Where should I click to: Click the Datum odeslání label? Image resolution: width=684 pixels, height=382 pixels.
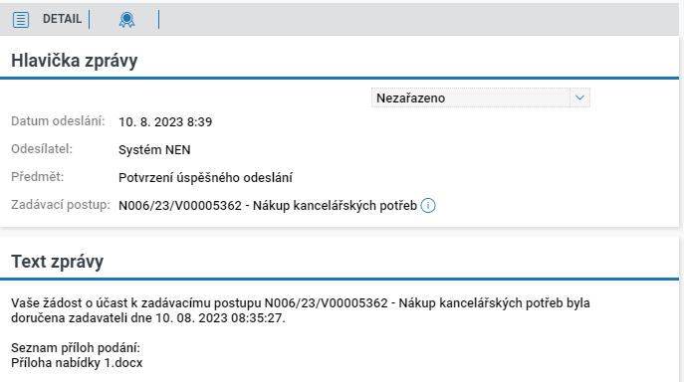pyautogui.click(x=58, y=121)
